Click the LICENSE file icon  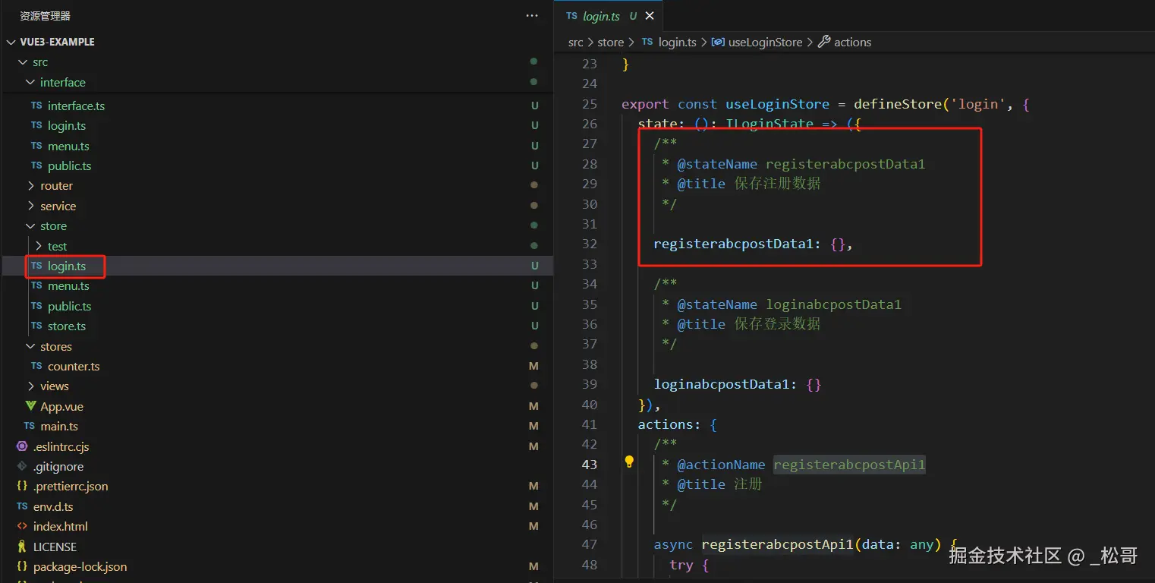coord(22,547)
